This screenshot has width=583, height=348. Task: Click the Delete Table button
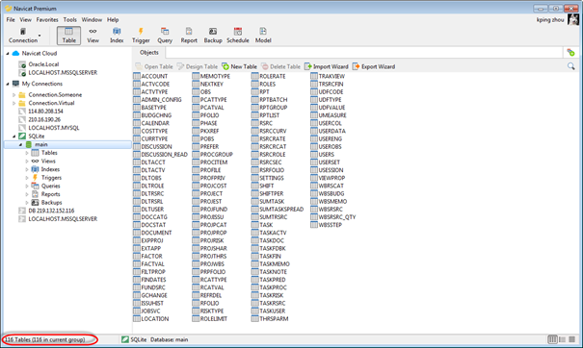280,66
